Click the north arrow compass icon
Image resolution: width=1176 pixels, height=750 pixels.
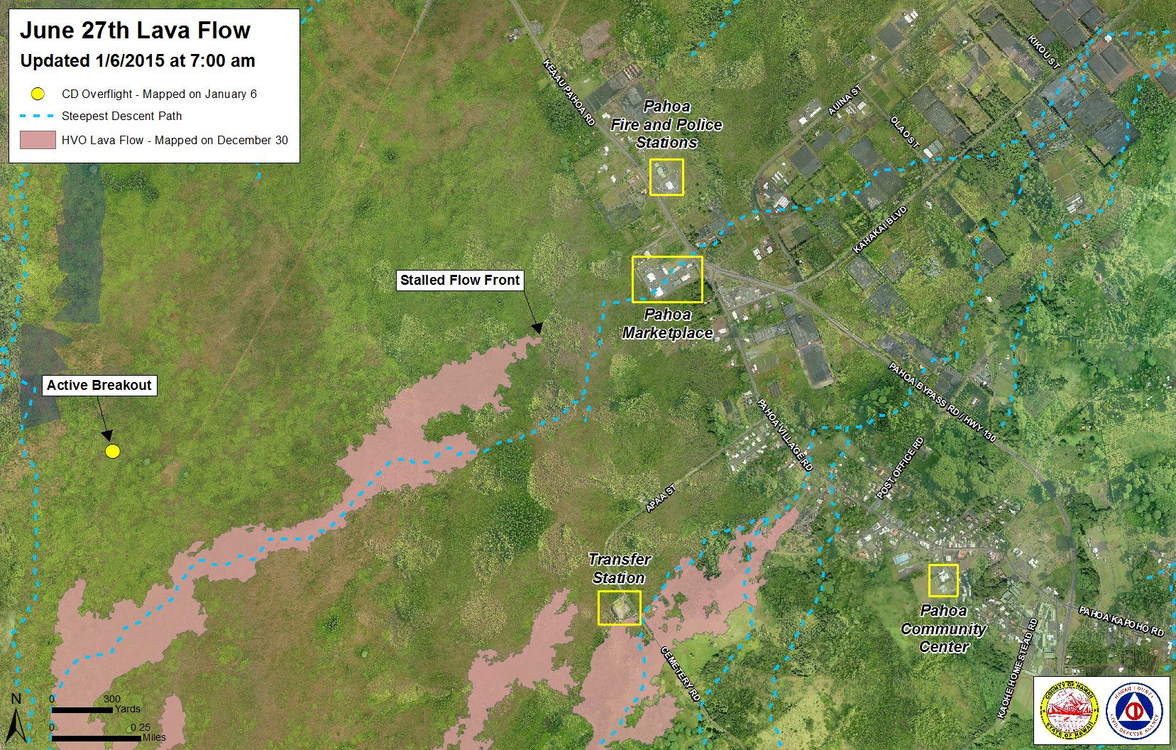coord(16,717)
